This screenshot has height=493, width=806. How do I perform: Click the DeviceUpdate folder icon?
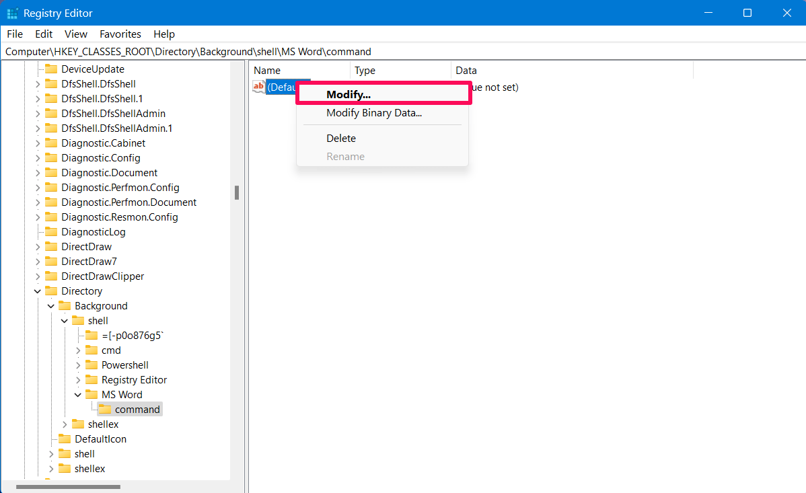pos(51,69)
